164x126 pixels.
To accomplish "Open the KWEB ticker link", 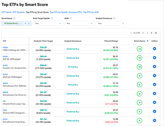I will 5,92.
